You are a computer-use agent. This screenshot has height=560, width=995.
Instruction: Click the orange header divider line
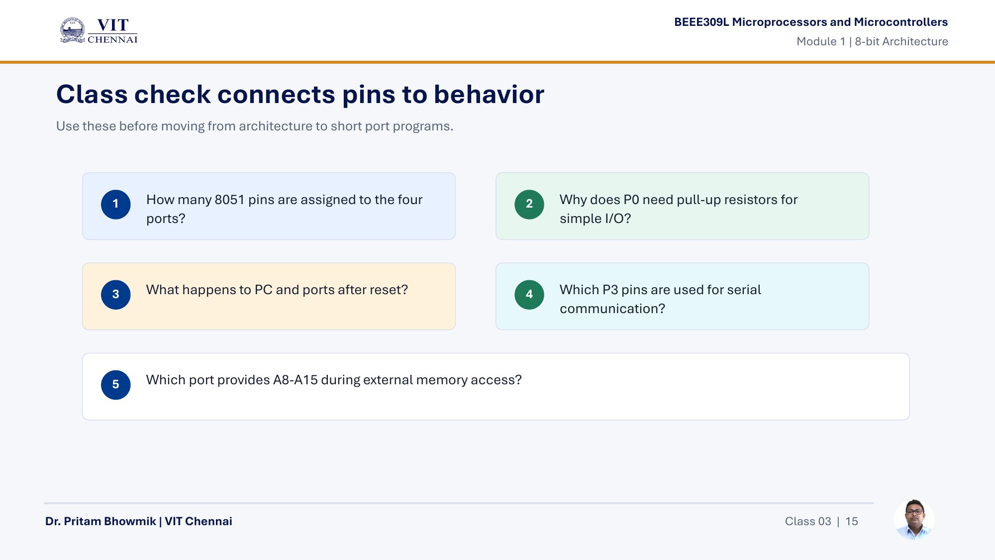497,62
